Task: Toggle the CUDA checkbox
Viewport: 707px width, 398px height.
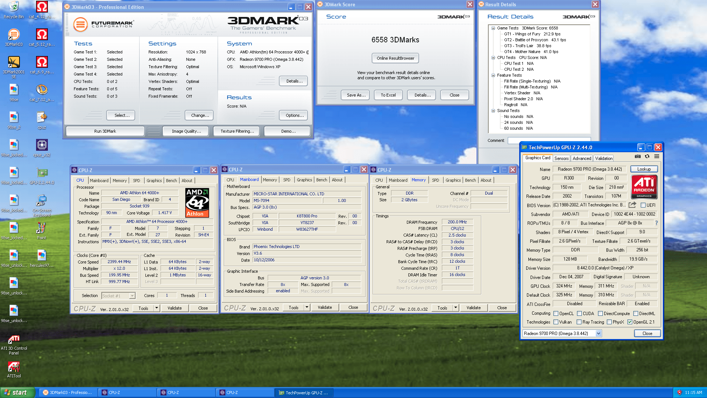Action: coord(579,314)
